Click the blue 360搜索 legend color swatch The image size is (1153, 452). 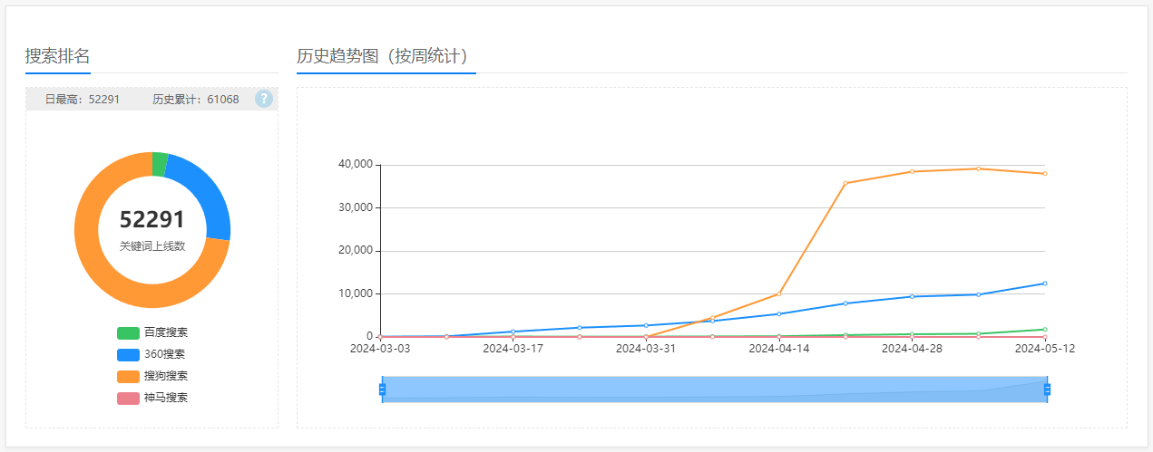[128, 354]
